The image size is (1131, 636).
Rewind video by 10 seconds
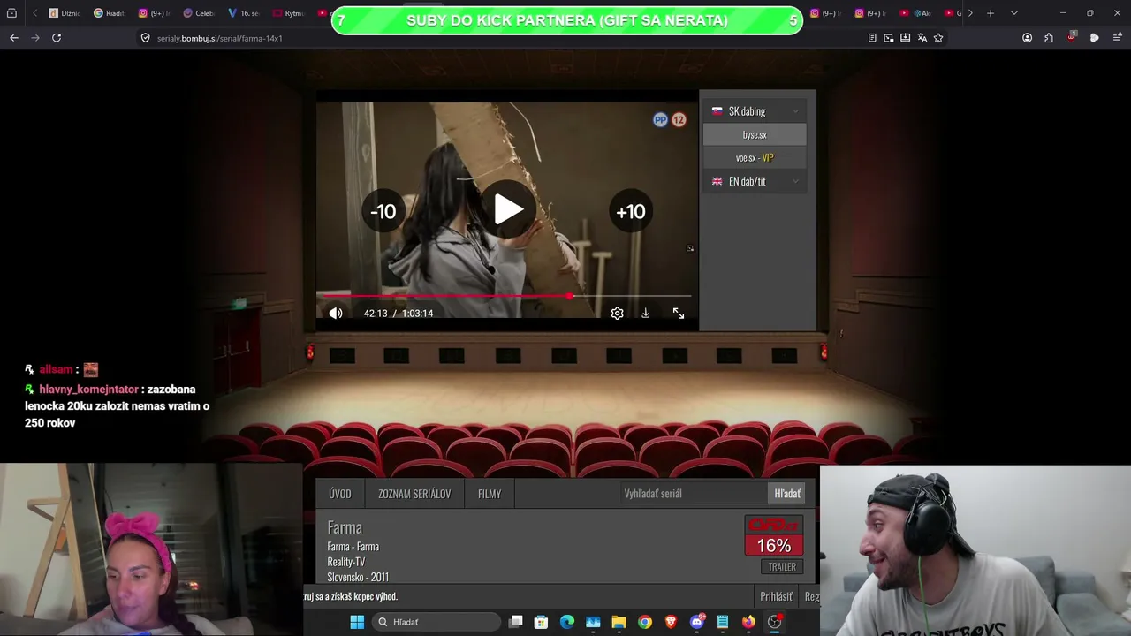click(x=383, y=211)
